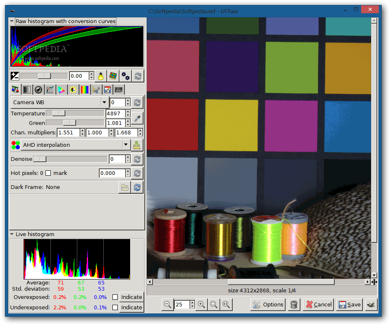390x325 pixels.
Task: Open the AHD interpolation dropdown
Action: 76,145
